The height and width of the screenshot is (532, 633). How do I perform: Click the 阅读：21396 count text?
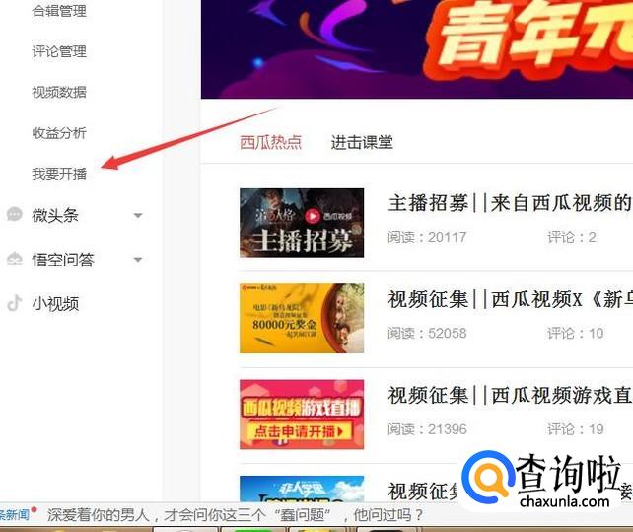tap(427, 429)
